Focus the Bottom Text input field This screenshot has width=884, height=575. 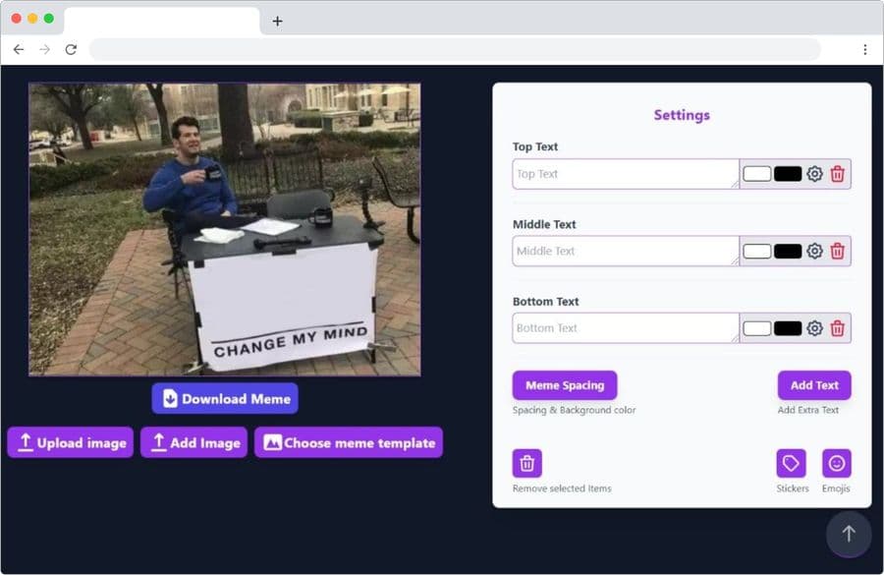click(x=626, y=328)
